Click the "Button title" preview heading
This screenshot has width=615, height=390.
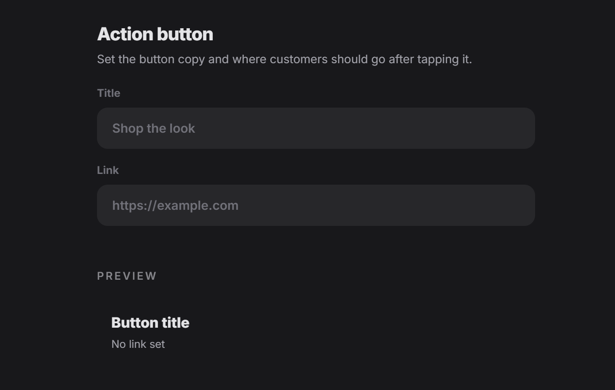[150, 323]
